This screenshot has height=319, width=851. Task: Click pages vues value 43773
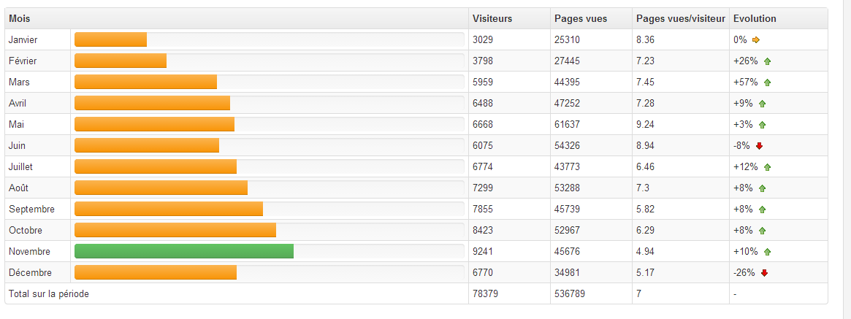(x=567, y=166)
